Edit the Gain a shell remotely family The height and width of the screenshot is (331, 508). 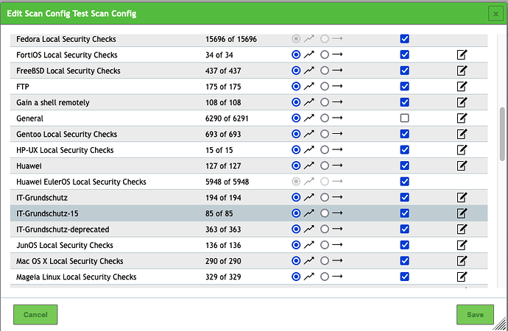[462, 102]
